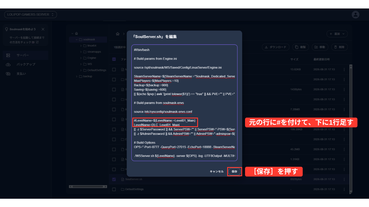Expand the steamapps folder in the tree

point(81,52)
